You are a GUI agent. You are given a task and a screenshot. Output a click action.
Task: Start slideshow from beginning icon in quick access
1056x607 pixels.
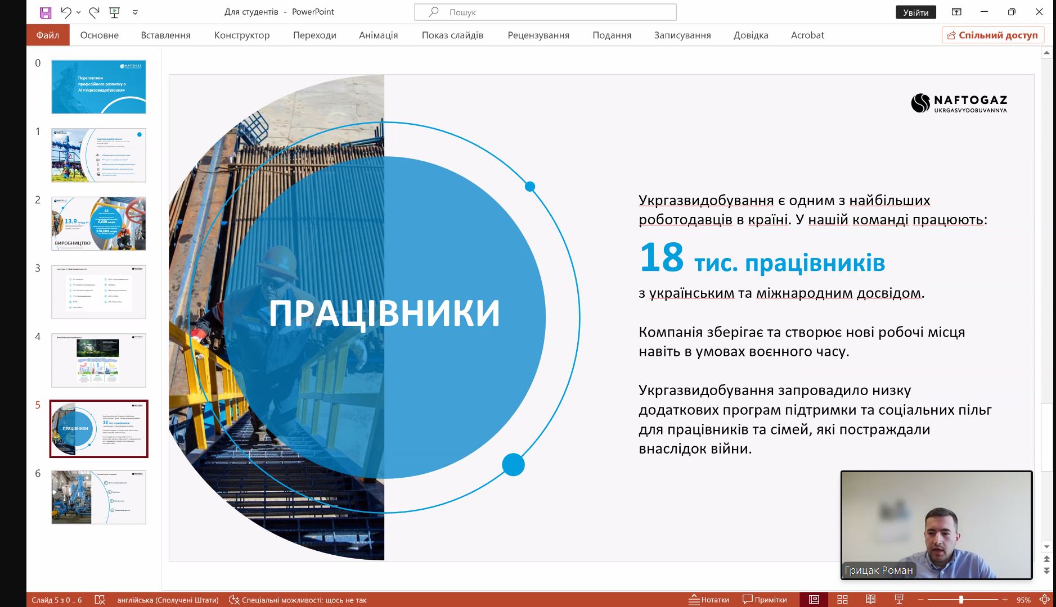point(115,12)
